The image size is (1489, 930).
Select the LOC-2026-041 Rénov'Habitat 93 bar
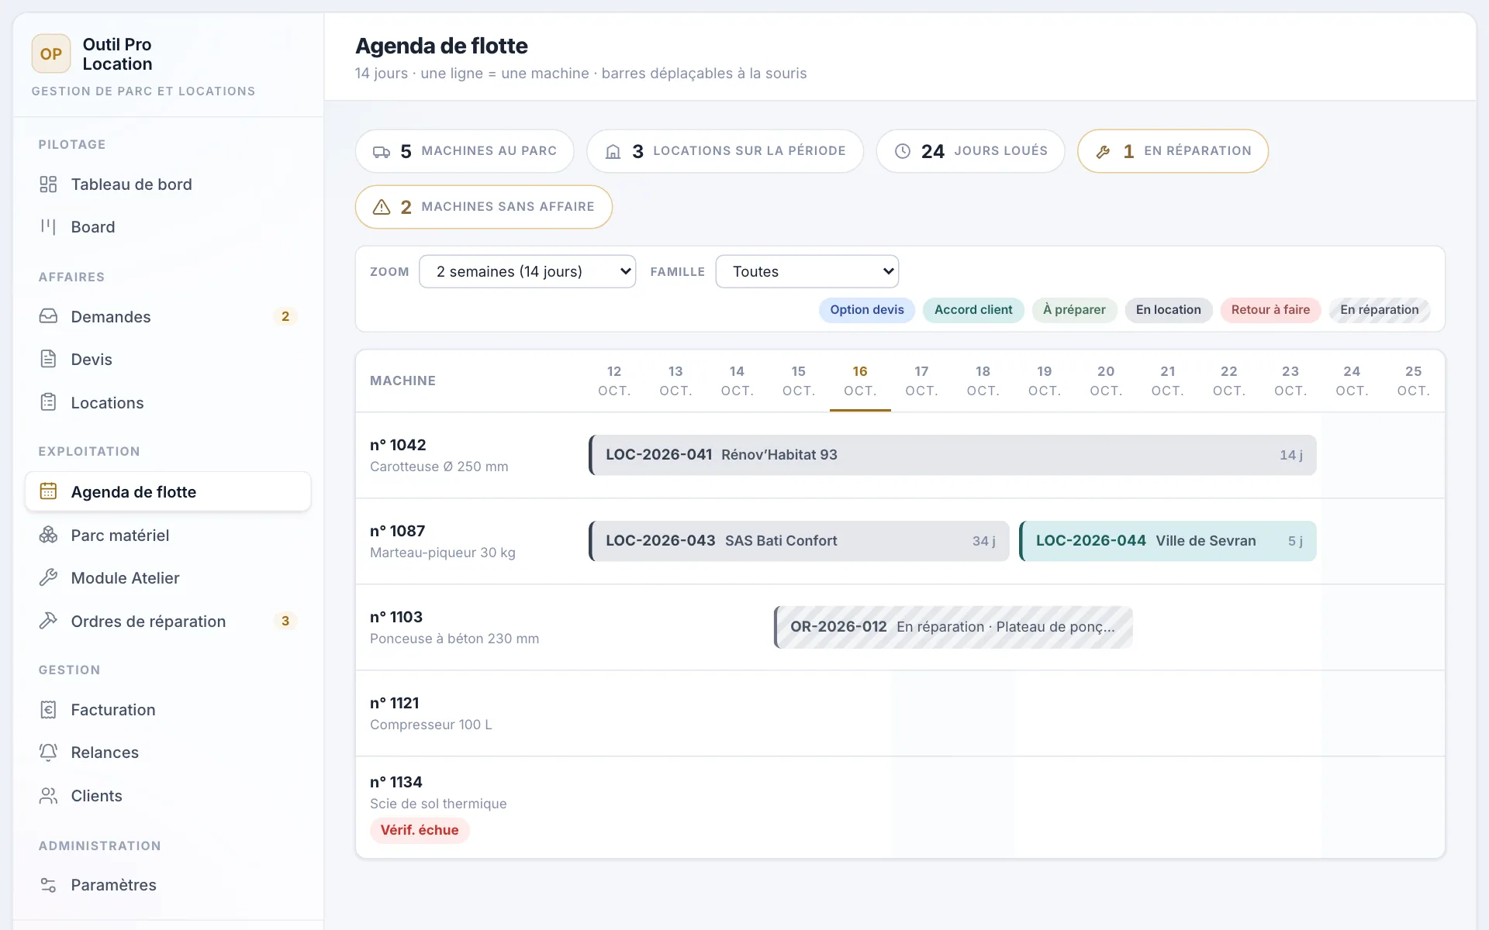pos(952,455)
